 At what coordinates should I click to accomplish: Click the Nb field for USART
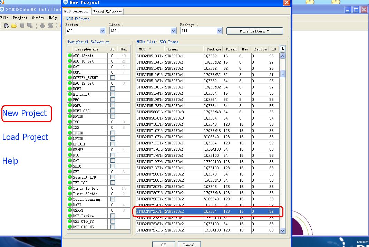[x=113, y=210]
